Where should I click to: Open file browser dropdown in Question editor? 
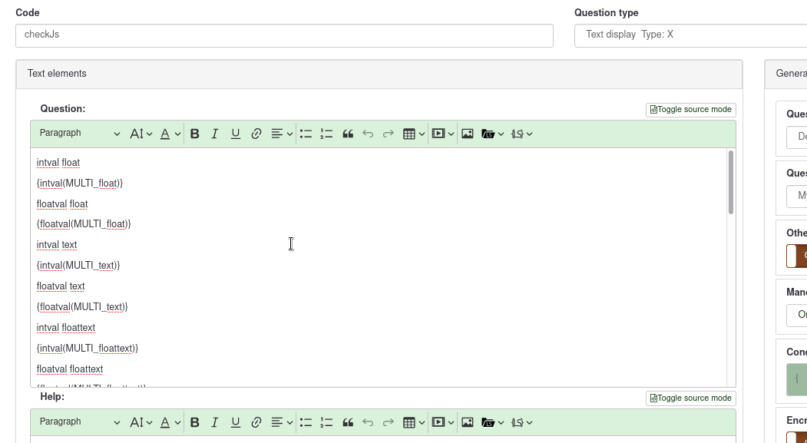[x=492, y=134]
